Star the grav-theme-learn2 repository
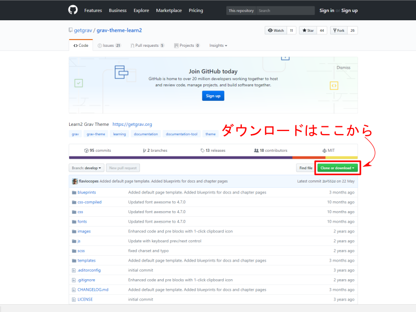The height and width of the screenshot is (312, 416). tap(308, 30)
